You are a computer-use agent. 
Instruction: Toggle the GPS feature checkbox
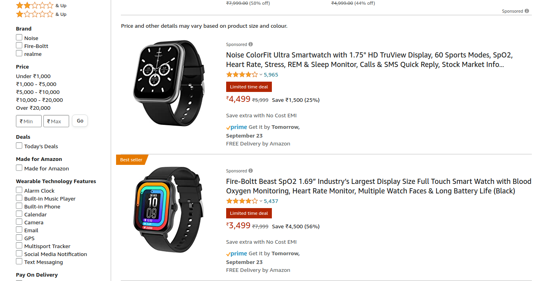pos(19,237)
